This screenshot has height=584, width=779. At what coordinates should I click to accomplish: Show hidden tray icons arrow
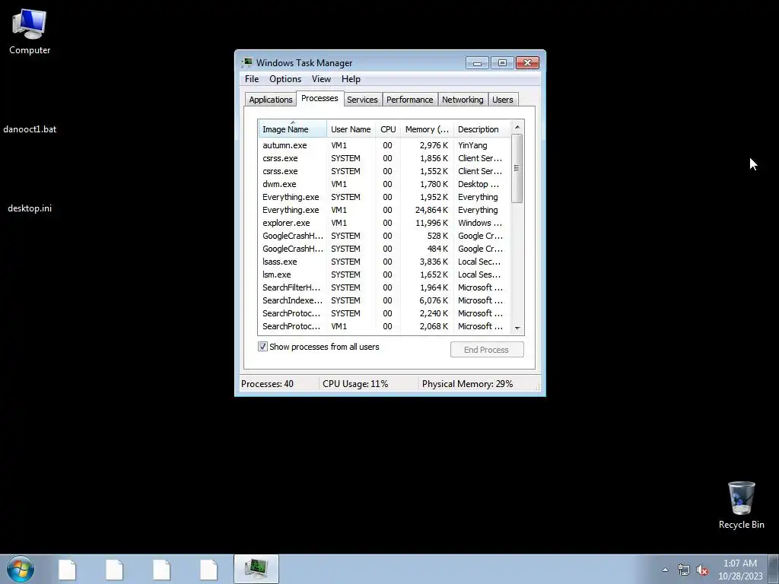(665, 570)
